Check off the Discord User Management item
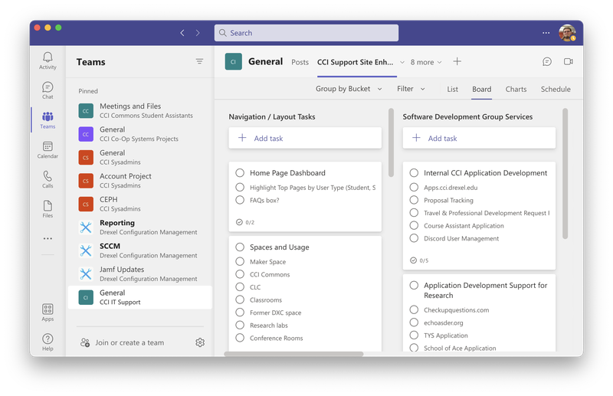 pos(414,238)
